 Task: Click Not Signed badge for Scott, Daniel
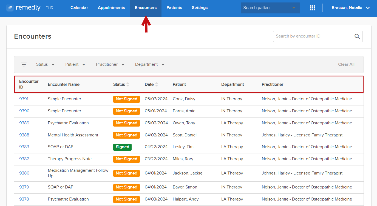tap(126, 135)
